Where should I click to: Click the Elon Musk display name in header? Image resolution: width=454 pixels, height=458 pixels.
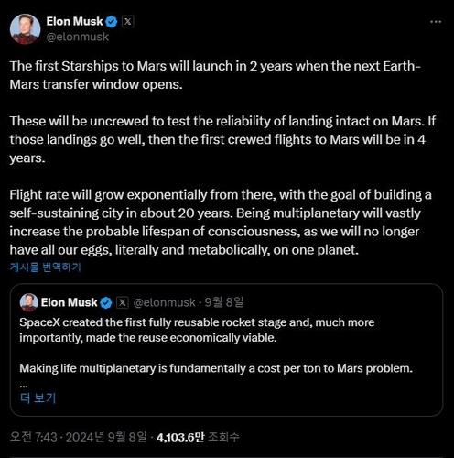click(x=74, y=21)
